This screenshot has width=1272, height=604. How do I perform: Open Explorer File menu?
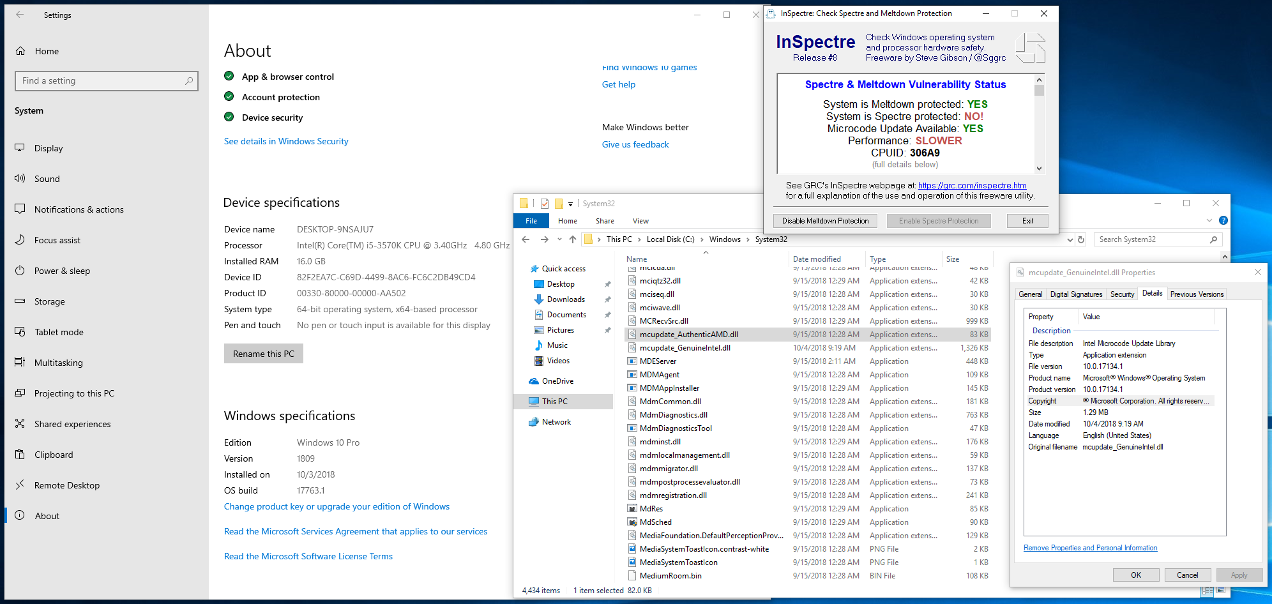531,221
